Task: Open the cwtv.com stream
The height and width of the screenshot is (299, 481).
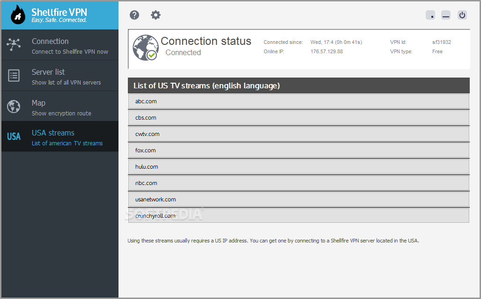Action: pos(298,134)
